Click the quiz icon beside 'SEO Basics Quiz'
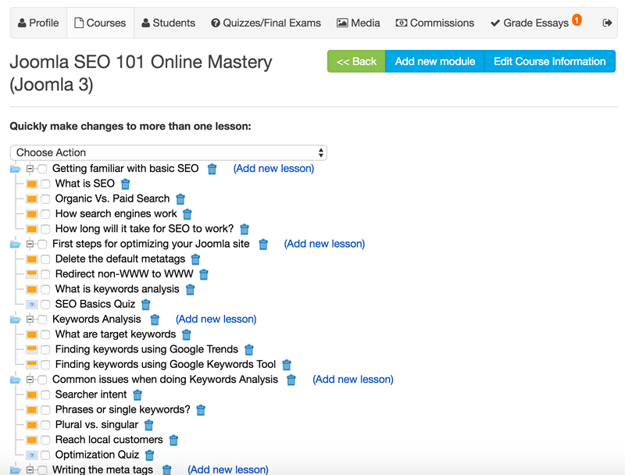Viewport: 625px width, 475px height. tap(32, 305)
